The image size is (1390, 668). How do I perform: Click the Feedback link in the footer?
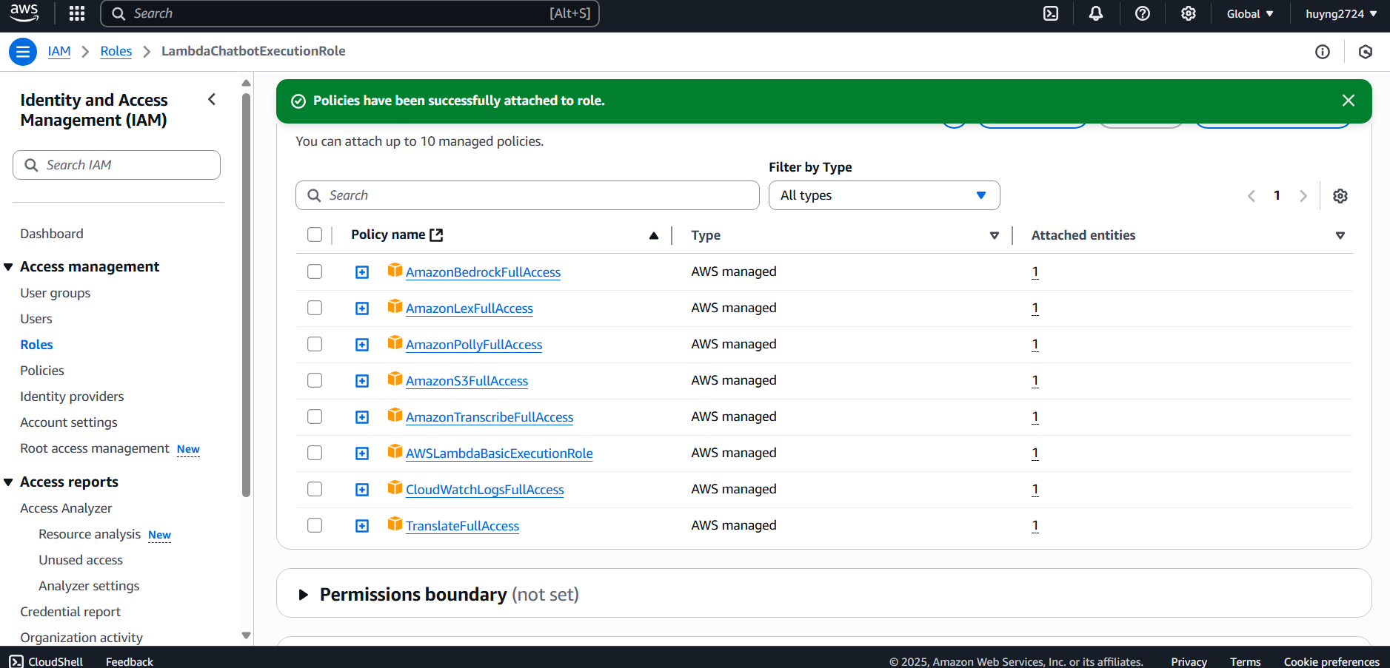coord(130,661)
